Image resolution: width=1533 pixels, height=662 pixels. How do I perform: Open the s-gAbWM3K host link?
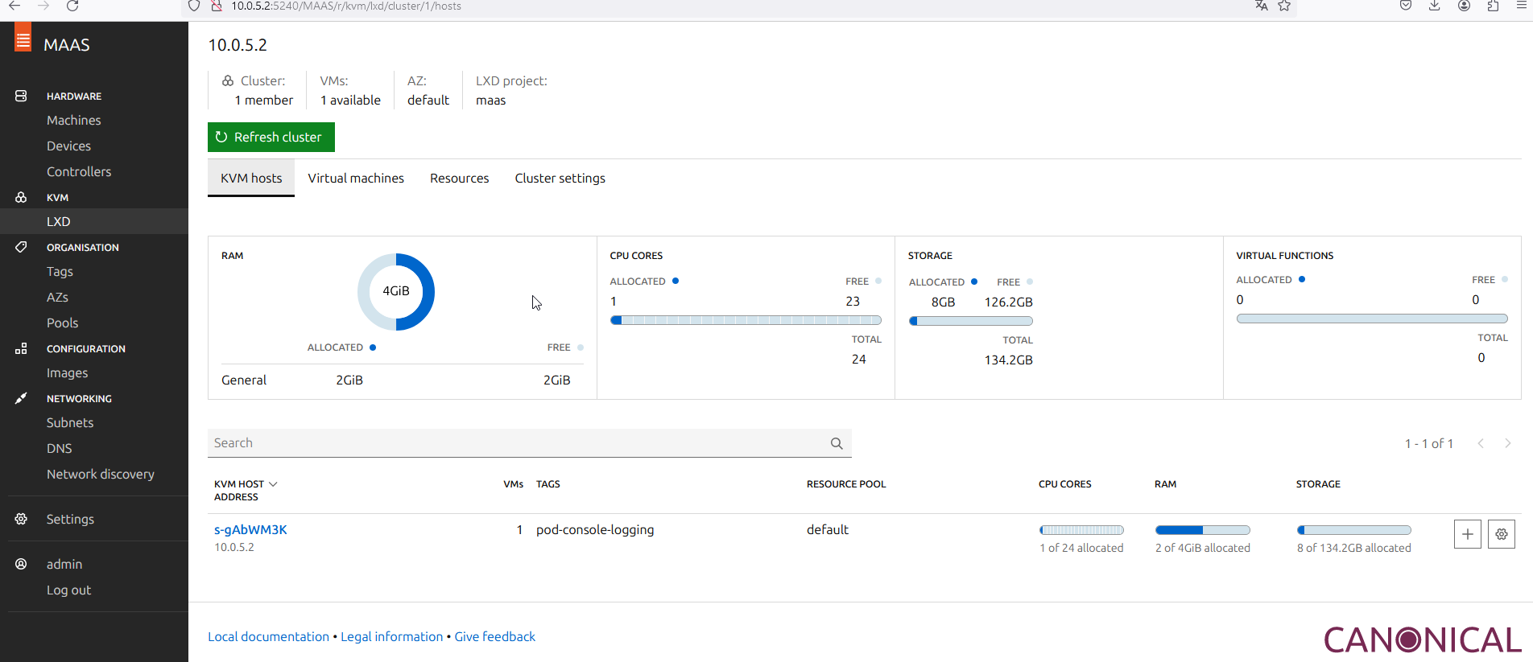(x=250, y=529)
